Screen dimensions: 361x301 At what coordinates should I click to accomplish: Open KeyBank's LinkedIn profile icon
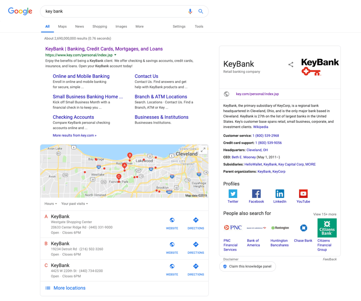click(280, 194)
